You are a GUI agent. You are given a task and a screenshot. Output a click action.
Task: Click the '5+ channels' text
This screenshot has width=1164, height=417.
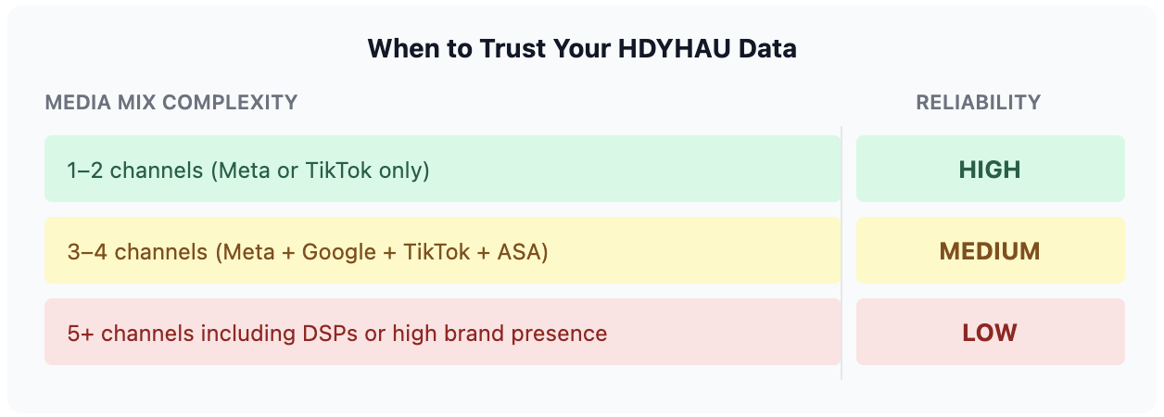pyautogui.click(x=124, y=333)
